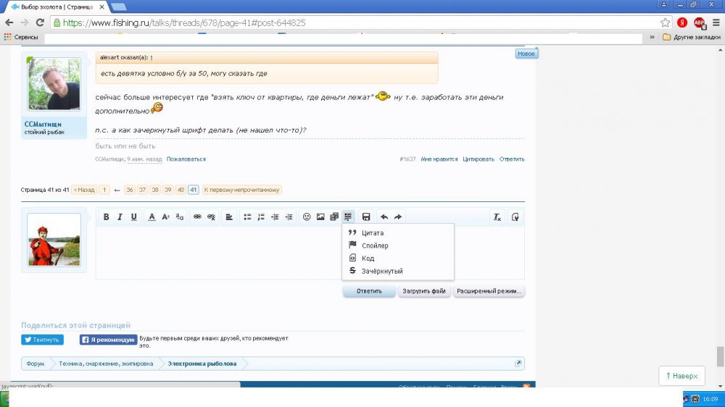Viewport: 725px width, 407px height.
Task: Click the remove formatting icon
Action: coord(497,217)
